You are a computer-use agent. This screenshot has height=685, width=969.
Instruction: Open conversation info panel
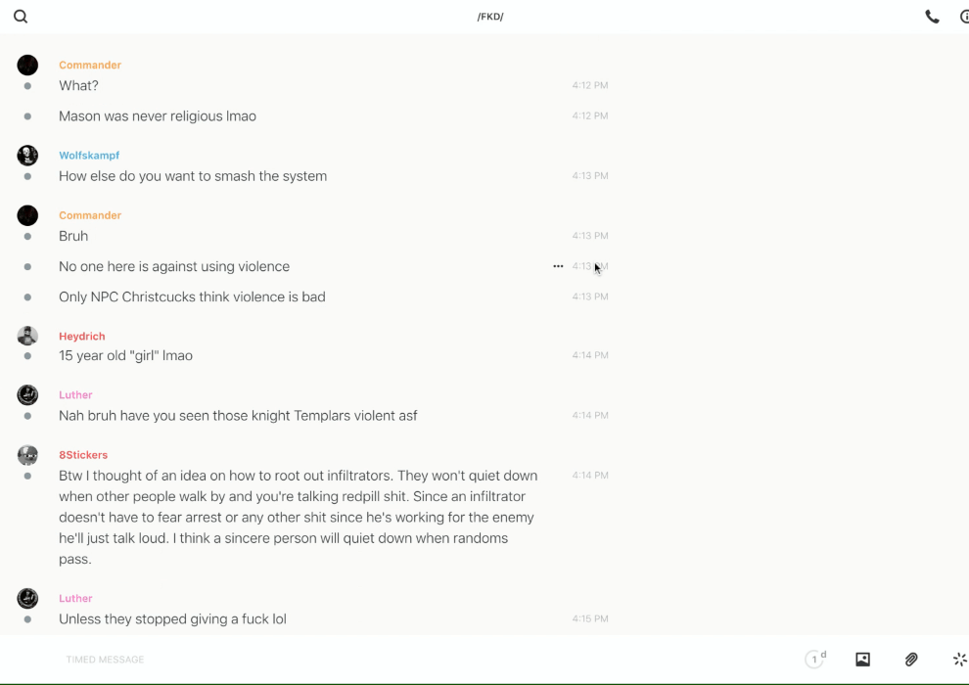[x=964, y=17]
